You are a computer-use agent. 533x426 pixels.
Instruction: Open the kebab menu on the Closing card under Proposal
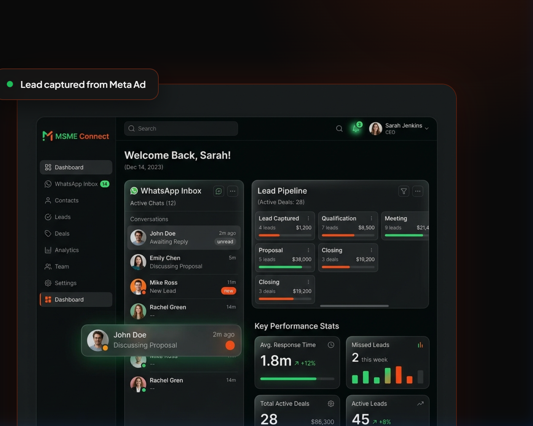point(308,282)
